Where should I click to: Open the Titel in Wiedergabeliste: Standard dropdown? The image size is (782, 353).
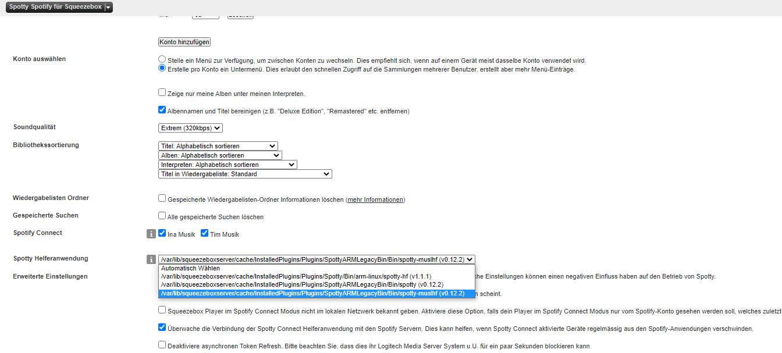pos(245,174)
